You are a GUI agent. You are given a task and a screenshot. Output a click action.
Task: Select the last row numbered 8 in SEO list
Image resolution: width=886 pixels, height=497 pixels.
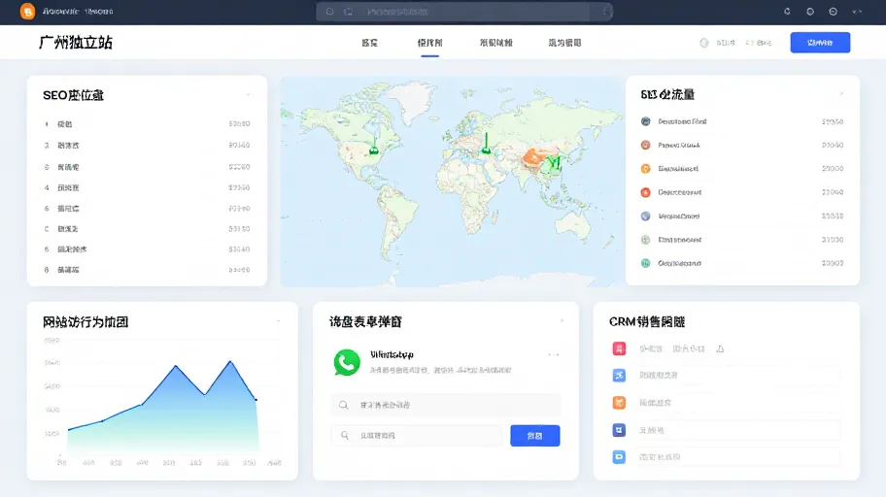click(147, 270)
